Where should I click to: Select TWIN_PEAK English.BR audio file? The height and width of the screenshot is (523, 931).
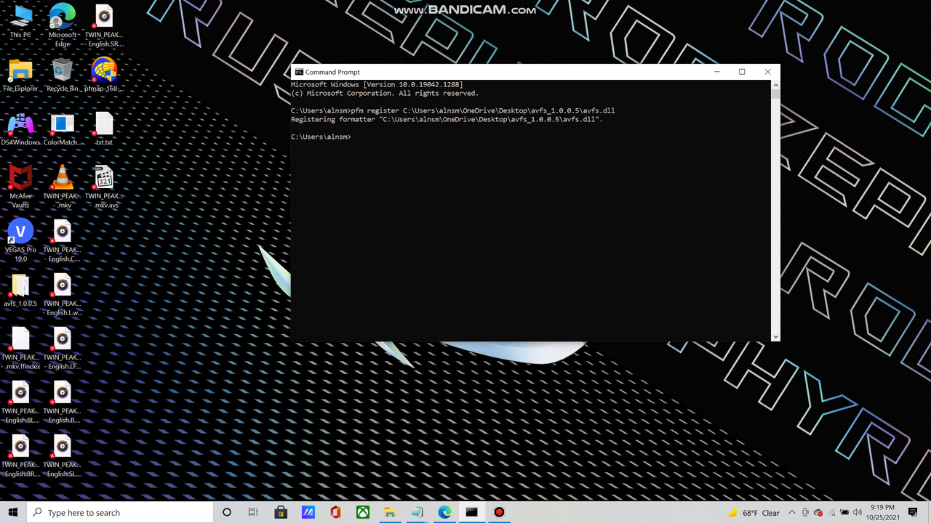tap(20, 456)
